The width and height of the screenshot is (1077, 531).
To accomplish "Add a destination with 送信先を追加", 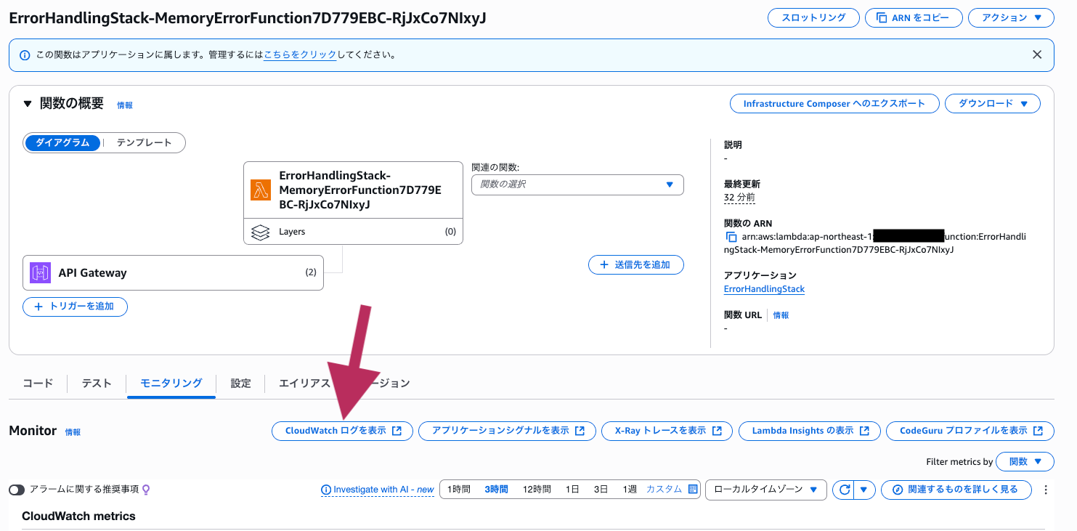I will [636, 265].
